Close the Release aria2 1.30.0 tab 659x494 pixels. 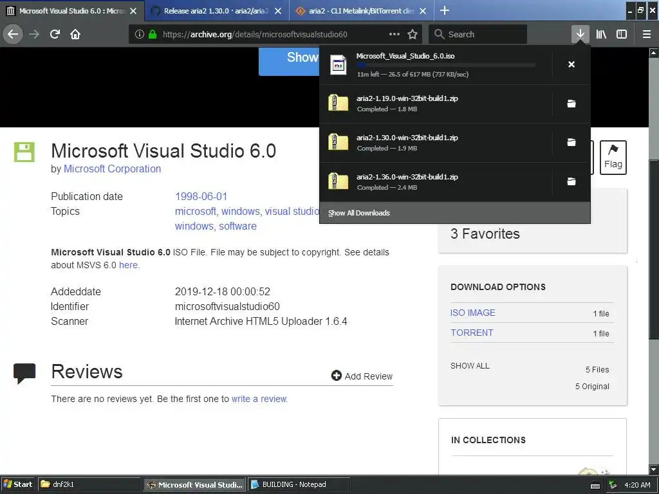click(x=278, y=11)
